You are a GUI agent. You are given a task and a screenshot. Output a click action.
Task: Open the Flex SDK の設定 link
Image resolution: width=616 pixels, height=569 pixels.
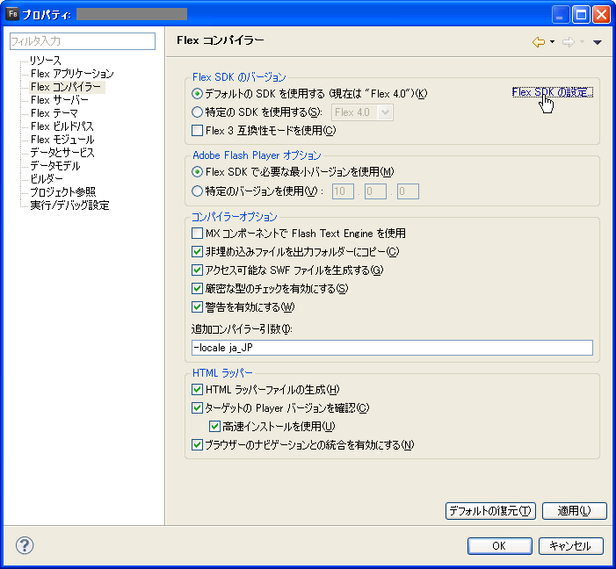click(552, 93)
